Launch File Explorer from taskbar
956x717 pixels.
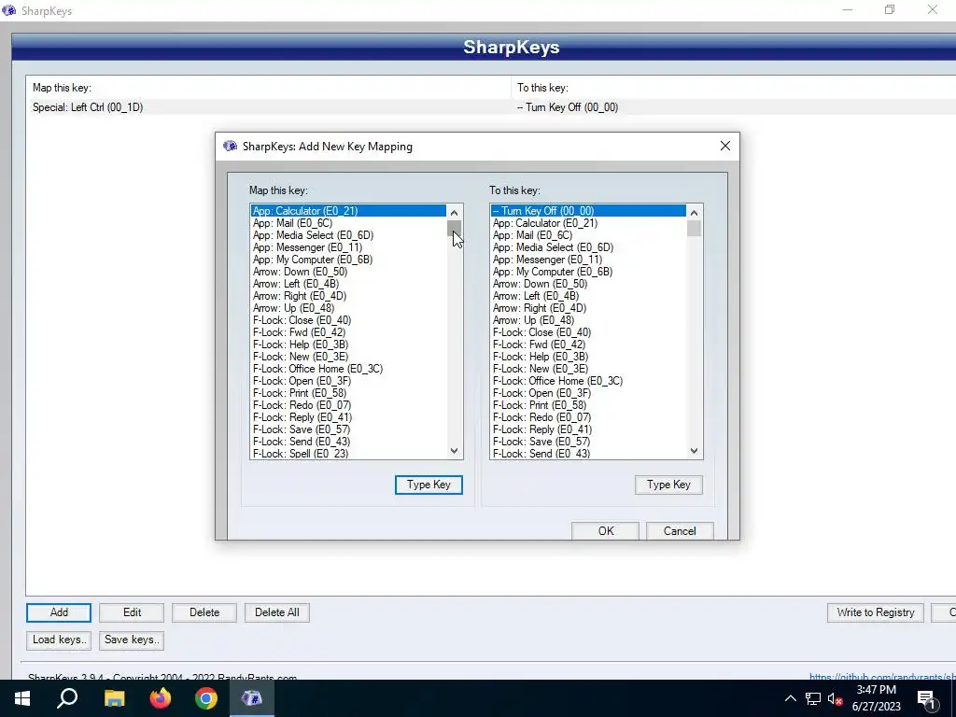pyautogui.click(x=114, y=698)
